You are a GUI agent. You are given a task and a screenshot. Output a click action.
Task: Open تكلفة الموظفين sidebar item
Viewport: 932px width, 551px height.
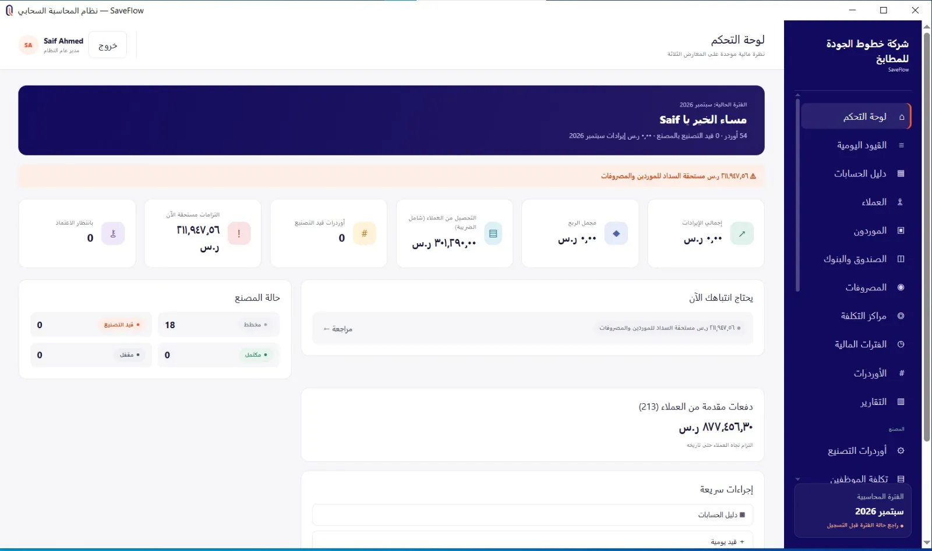click(x=856, y=478)
